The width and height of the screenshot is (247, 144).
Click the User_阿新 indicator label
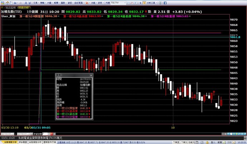8,16
